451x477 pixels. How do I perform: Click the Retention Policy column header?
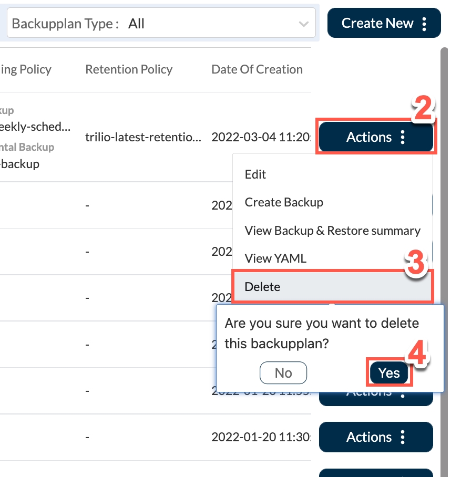click(x=129, y=69)
